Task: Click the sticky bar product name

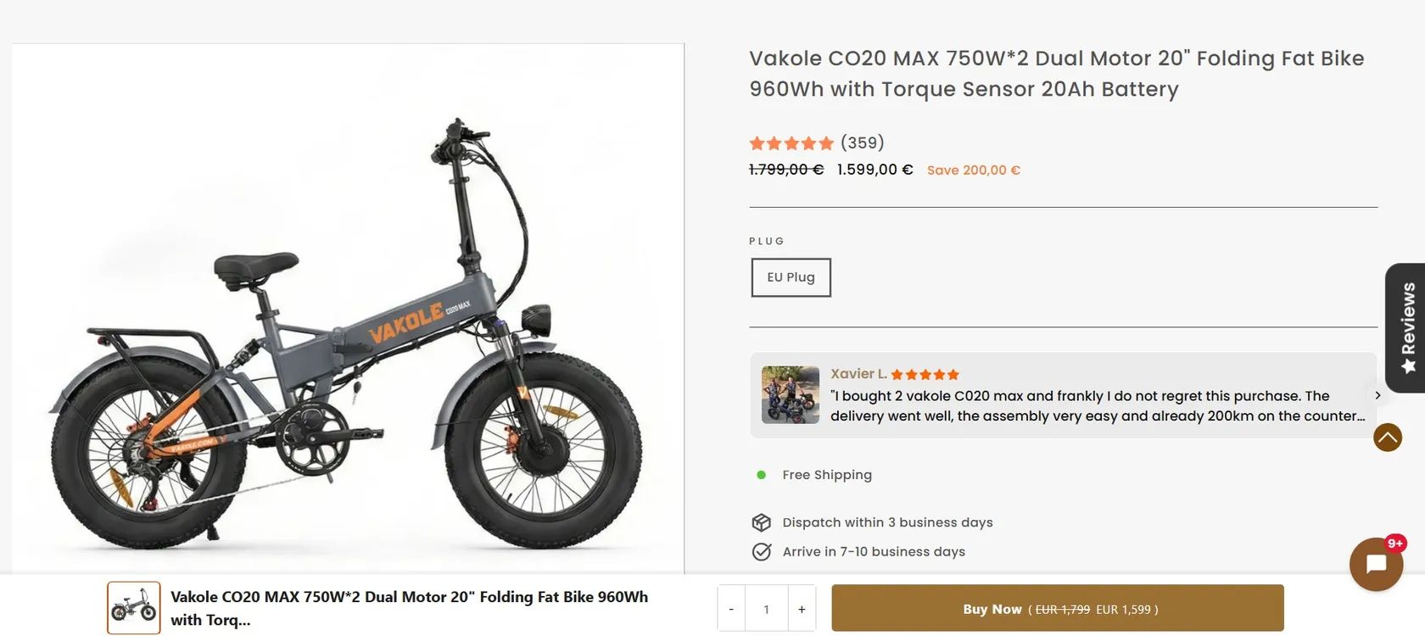Action: click(x=409, y=608)
